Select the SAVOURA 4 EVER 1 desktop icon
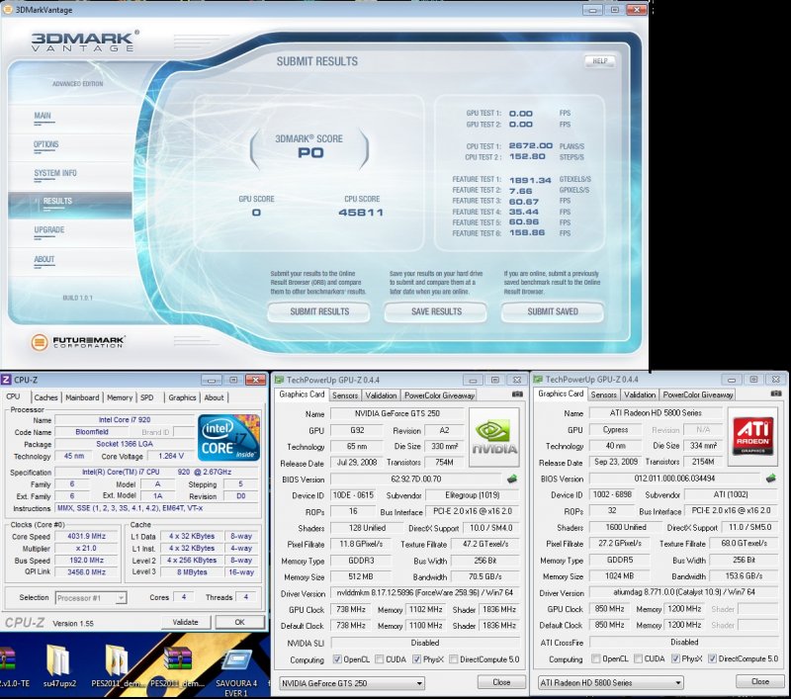 (x=236, y=671)
